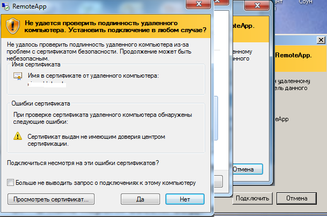Click the redacted certificate name value

click(x=47, y=85)
